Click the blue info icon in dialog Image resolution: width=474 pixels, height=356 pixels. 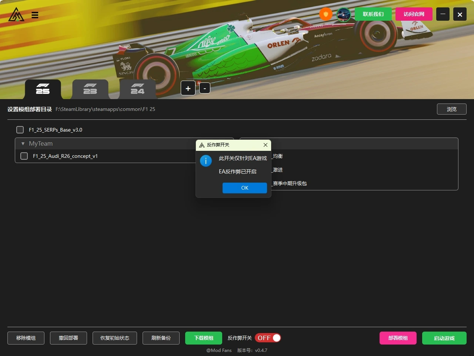pyautogui.click(x=206, y=161)
